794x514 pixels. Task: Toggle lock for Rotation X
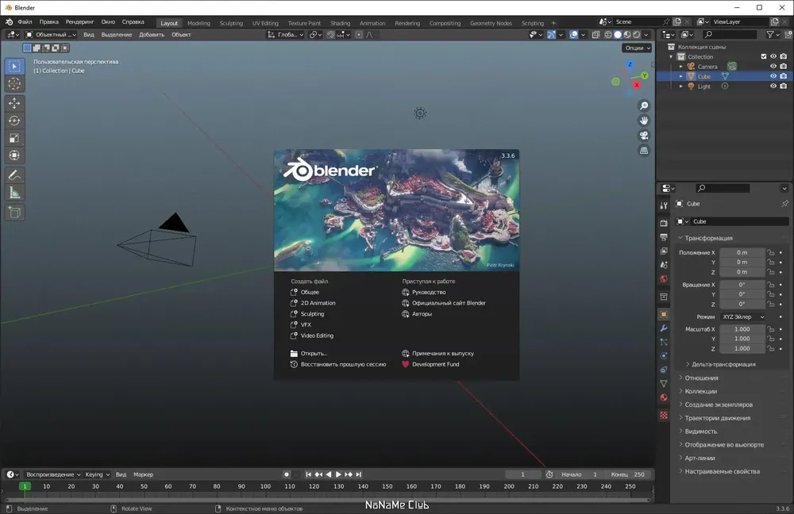pos(771,285)
